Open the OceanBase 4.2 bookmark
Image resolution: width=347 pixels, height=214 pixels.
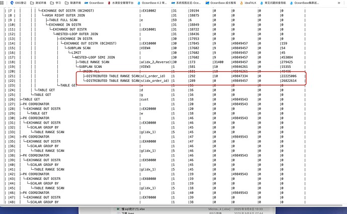[x=152, y=3]
